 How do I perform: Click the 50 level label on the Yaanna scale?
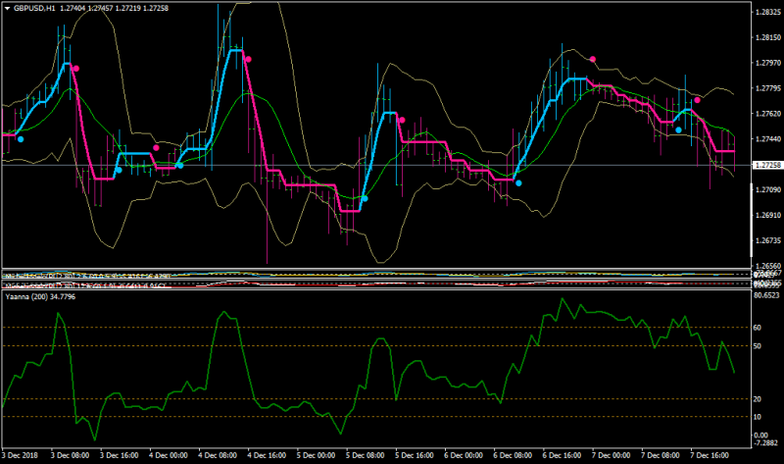click(x=758, y=346)
